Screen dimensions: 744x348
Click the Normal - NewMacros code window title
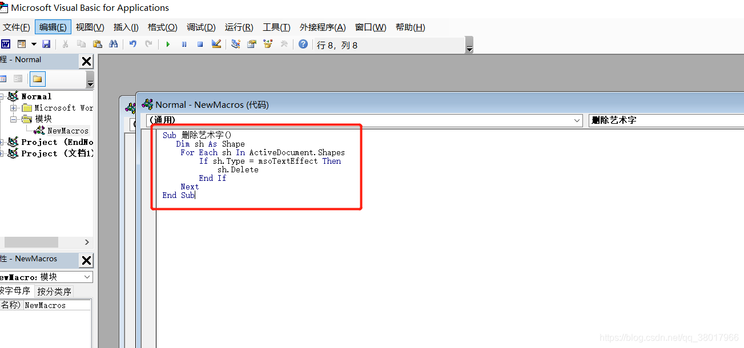pos(212,104)
